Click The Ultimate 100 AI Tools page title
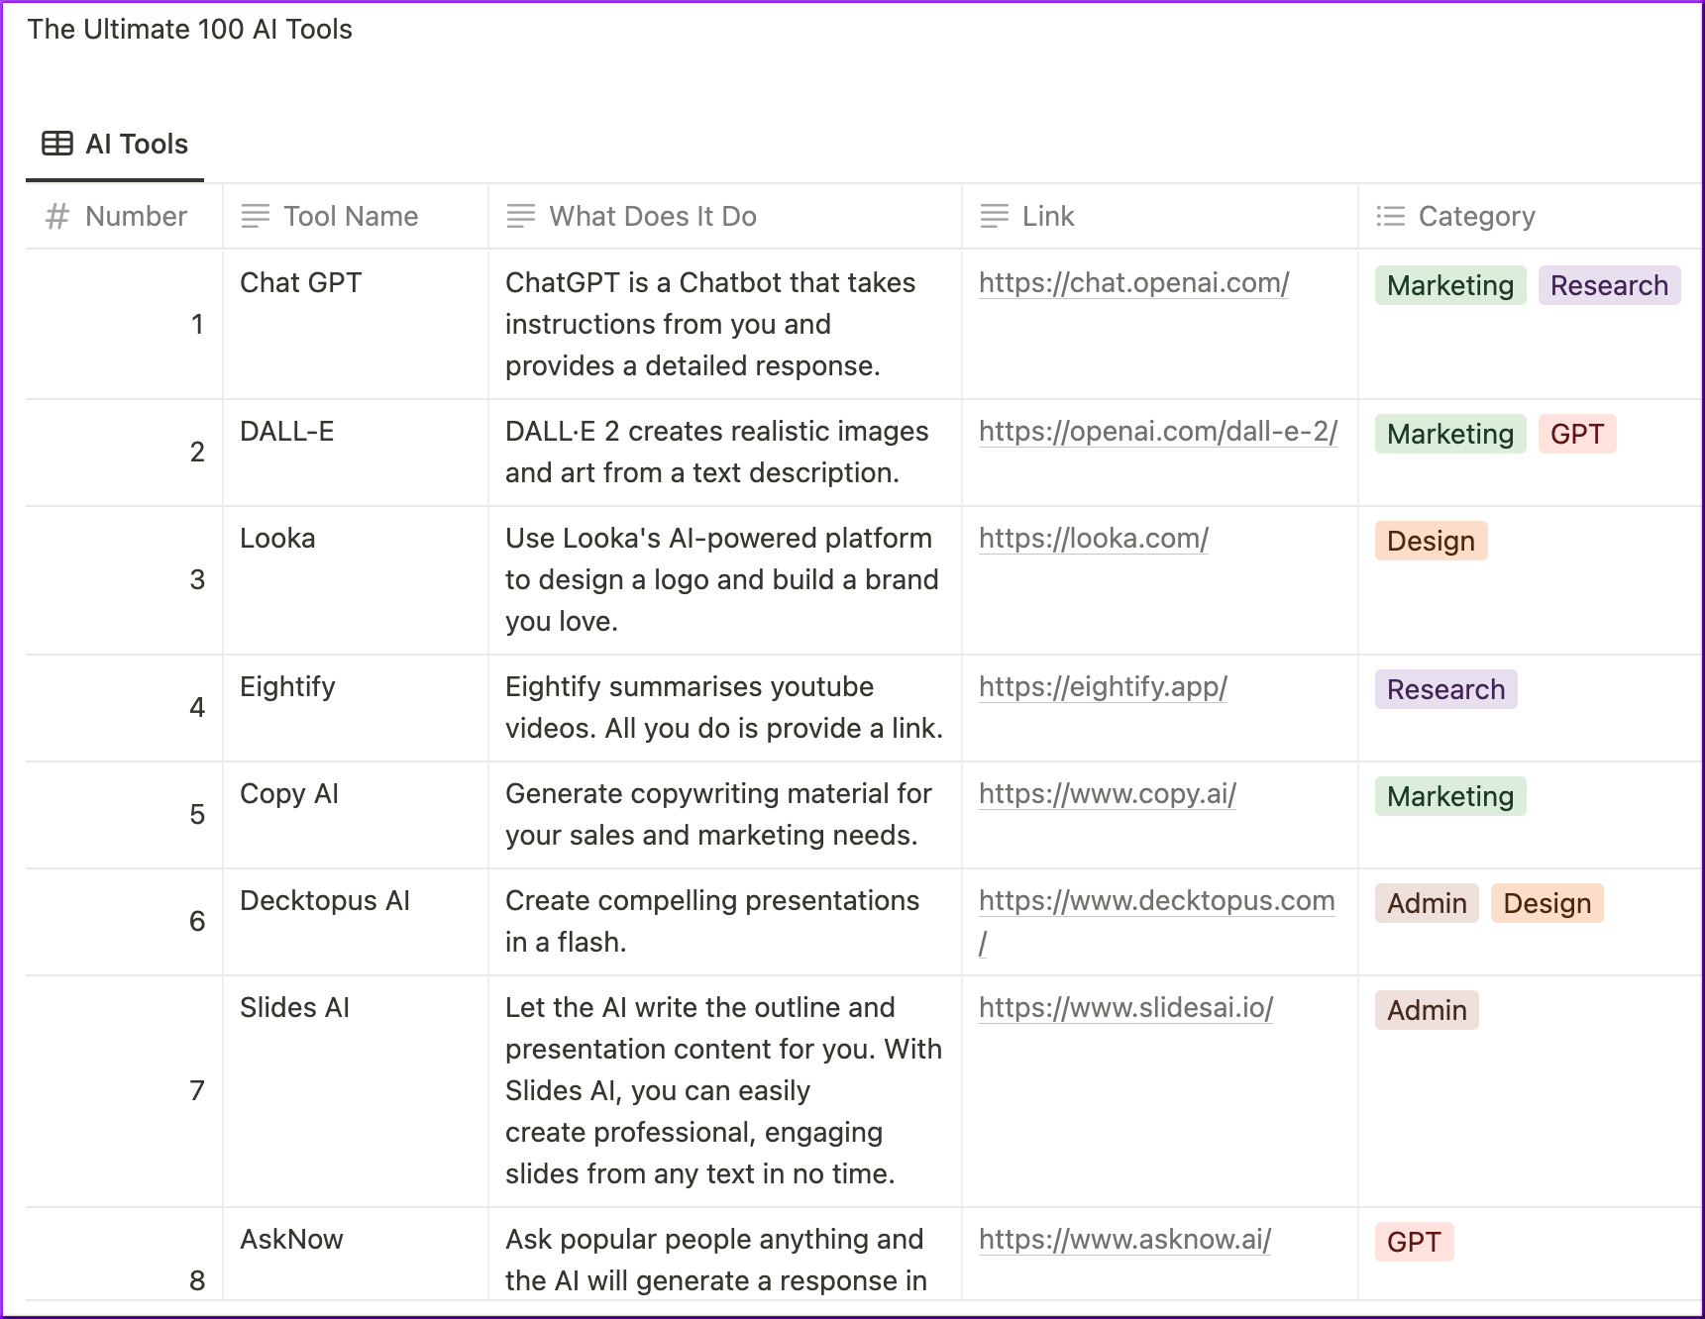 190,30
